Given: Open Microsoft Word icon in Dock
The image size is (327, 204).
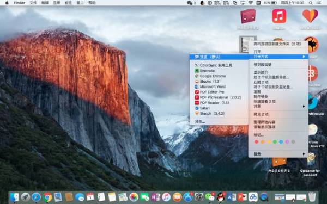Looking at the screenshot, I should coord(231,197).
